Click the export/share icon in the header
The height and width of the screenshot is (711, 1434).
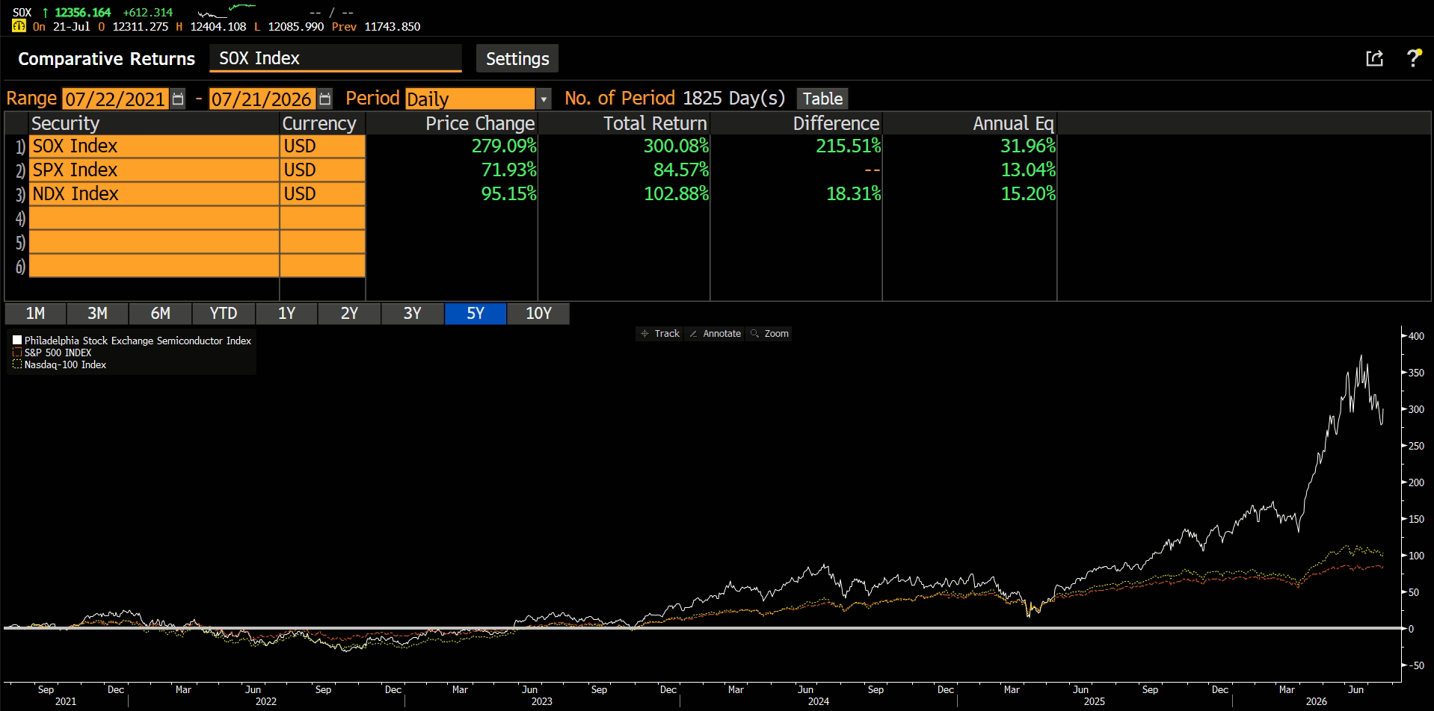coord(1374,58)
